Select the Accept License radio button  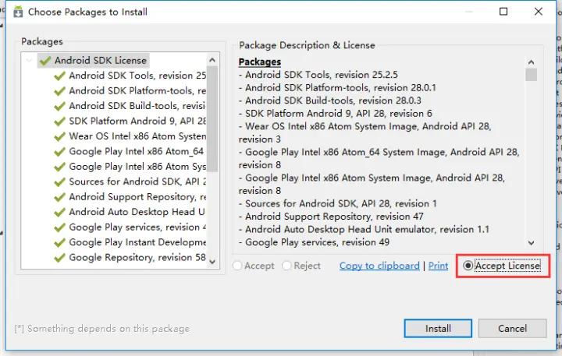point(468,266)
